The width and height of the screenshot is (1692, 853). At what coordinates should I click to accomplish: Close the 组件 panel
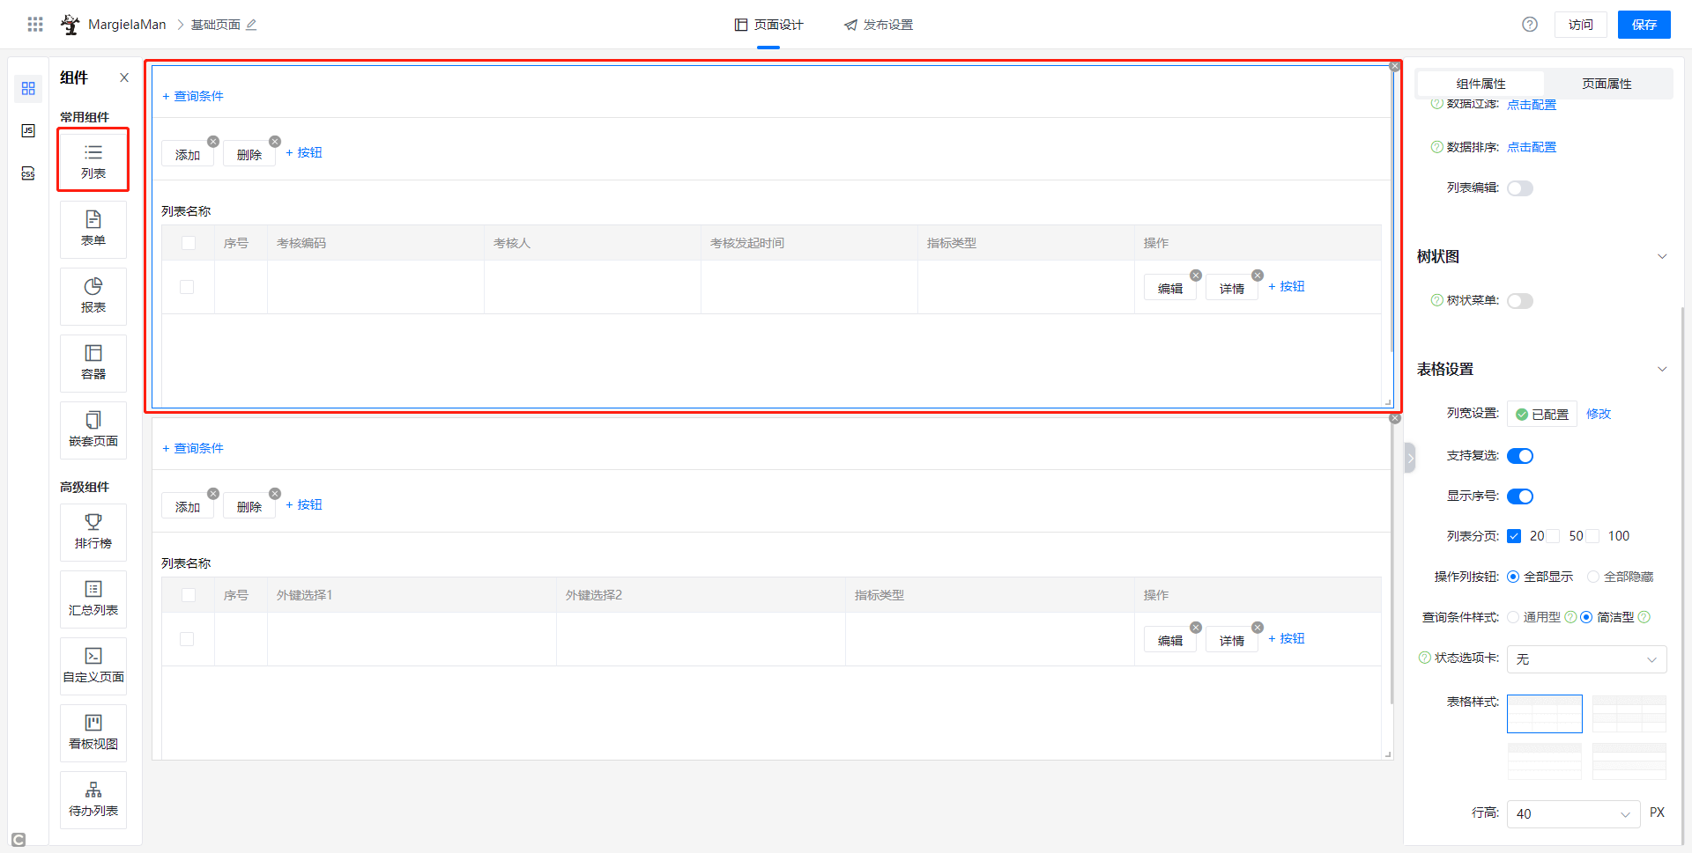click(x=124, y=77)
